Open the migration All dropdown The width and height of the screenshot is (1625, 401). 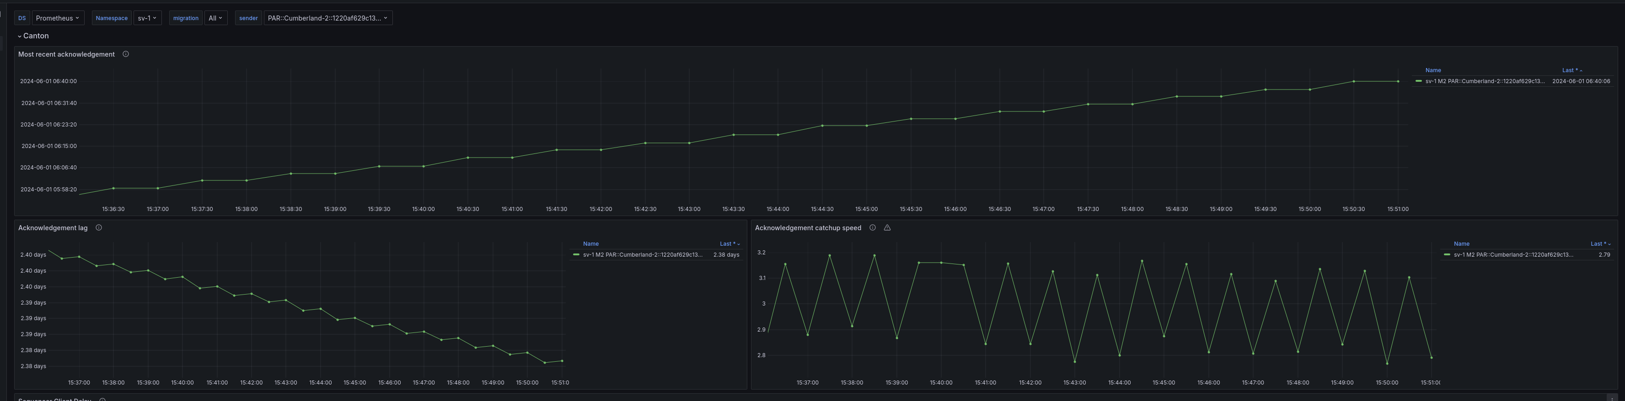click(x=216, y=18)
